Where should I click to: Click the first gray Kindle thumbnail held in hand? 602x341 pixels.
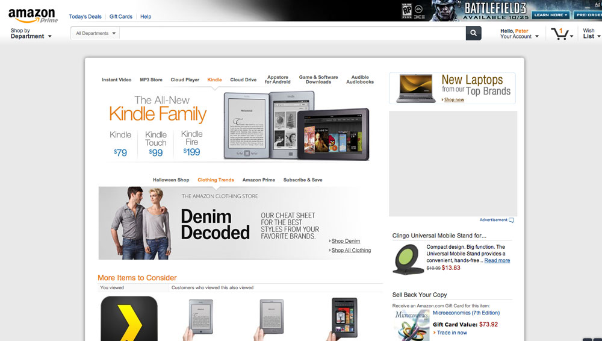[198, 319]
